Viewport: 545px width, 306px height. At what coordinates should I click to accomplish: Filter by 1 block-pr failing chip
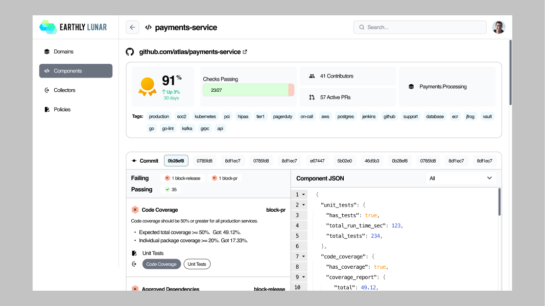pyautogui.click(x=225, y=178)
